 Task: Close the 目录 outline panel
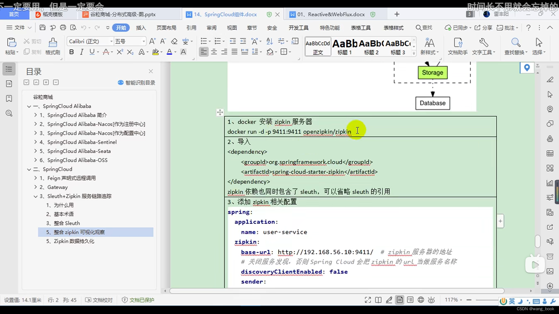tap(151, 71)
